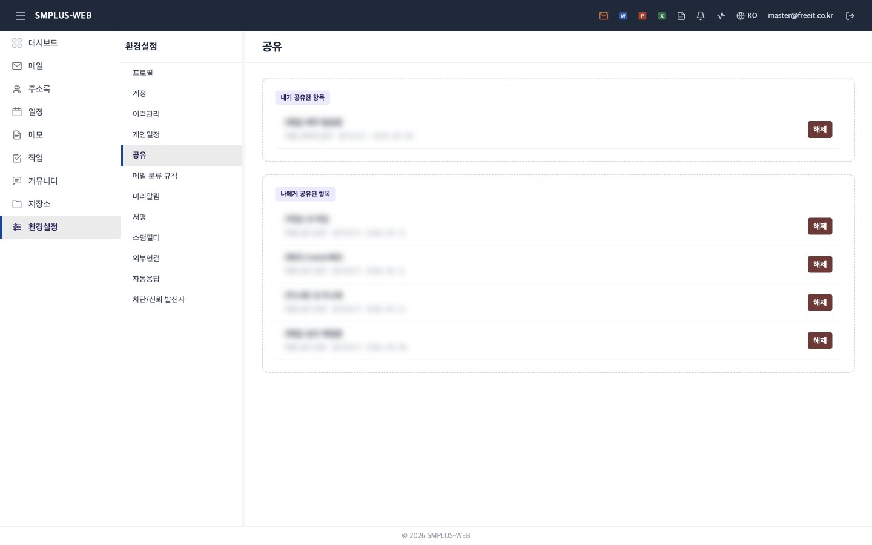Open 자동응답 settings
The image size is (872, 545).
(x=181, y=279)
